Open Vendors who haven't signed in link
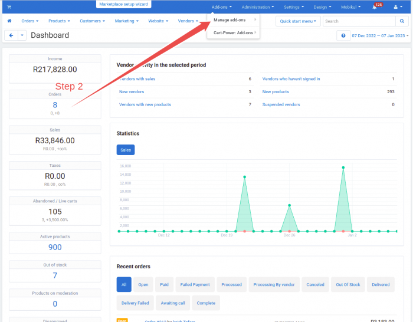Screen dimensions: 413x322 coord(291,78)
